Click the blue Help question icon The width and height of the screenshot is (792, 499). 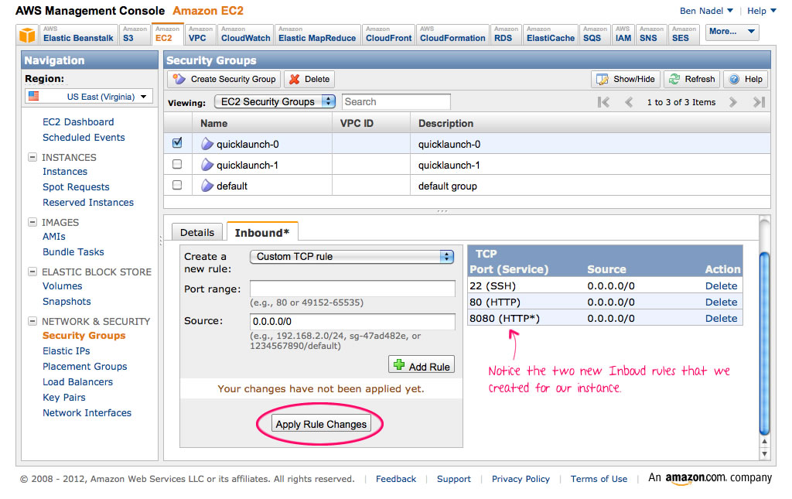[735, 79]
